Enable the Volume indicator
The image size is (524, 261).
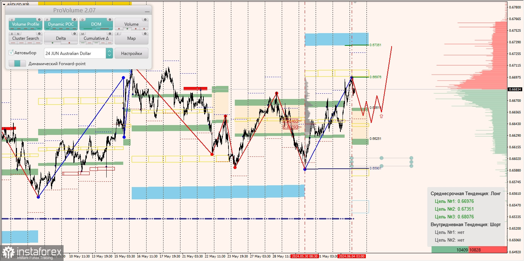131,24
